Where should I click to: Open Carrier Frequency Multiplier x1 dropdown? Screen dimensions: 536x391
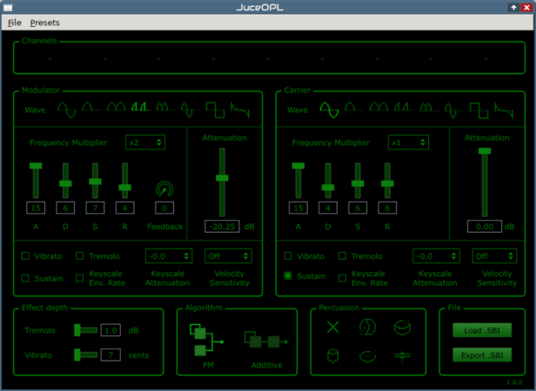point(408,142)
